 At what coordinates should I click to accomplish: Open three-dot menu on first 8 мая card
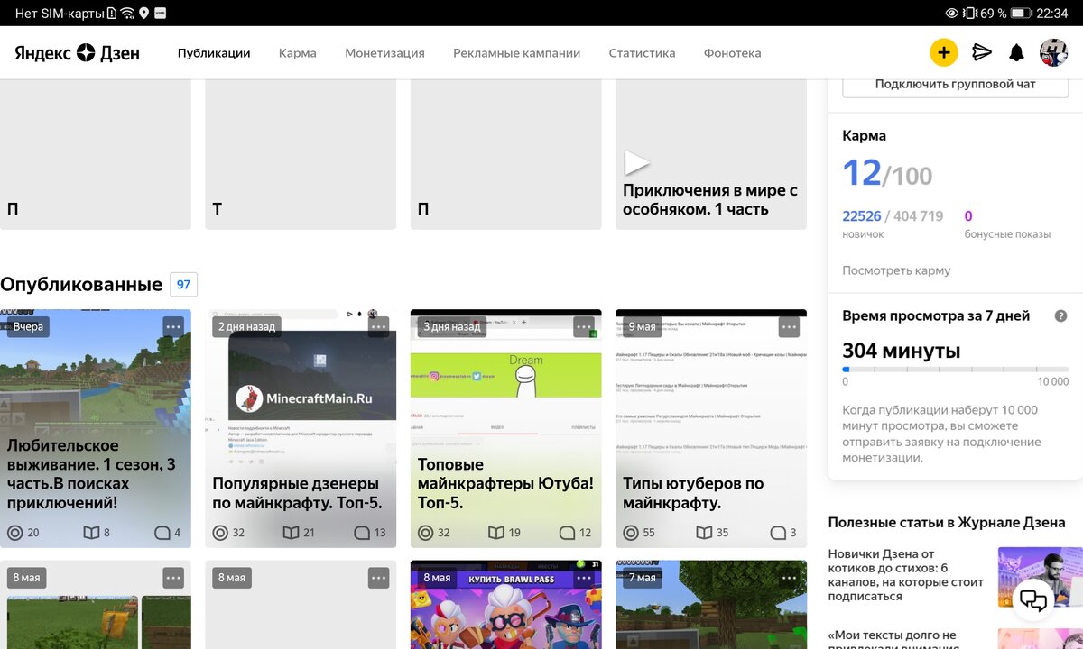(x=173, y=577)
